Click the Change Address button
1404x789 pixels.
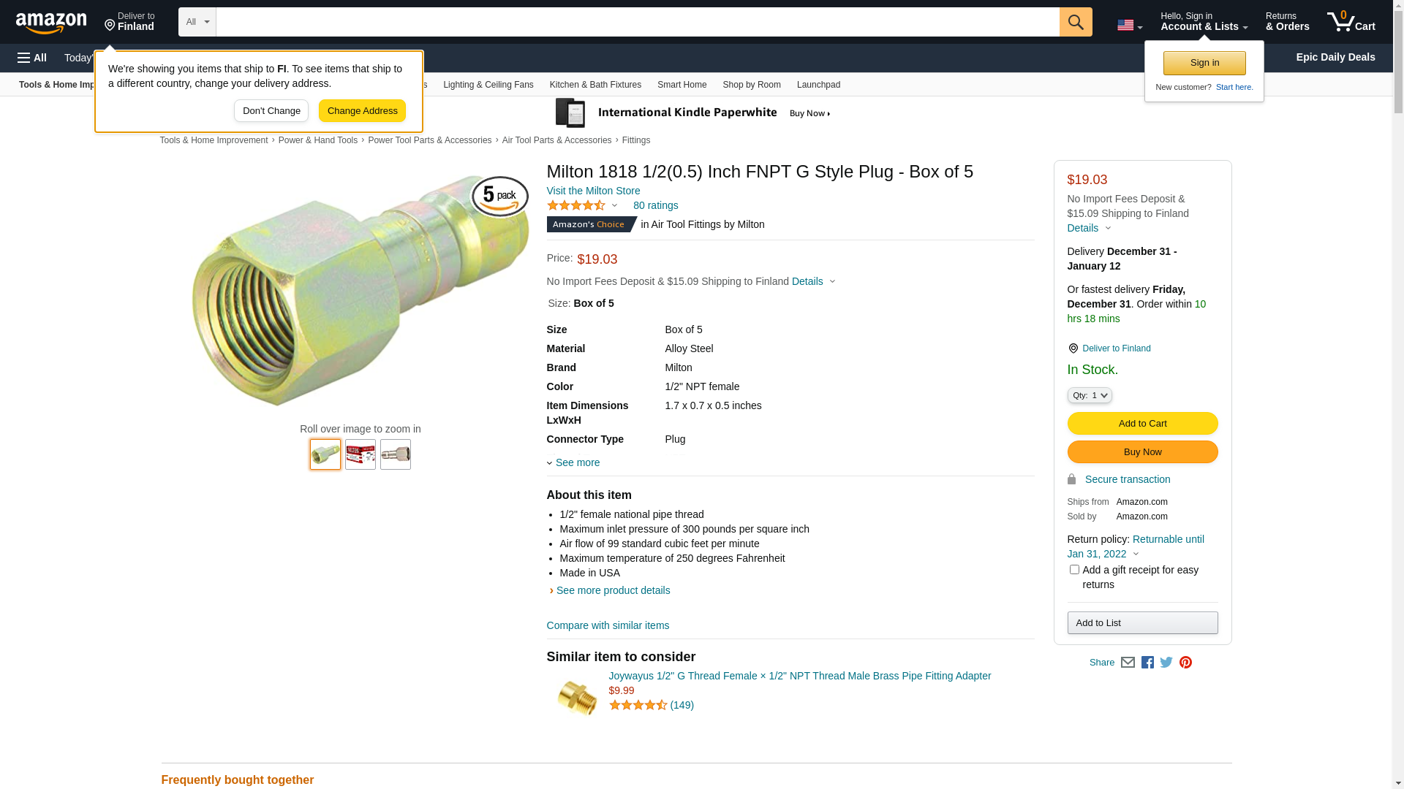click(362, 111)
